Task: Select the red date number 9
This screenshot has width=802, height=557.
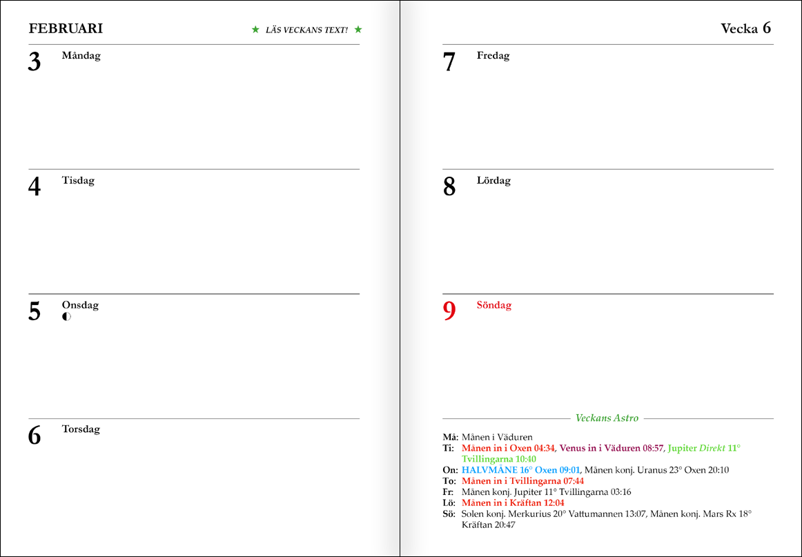Action: tap(449, 311)
